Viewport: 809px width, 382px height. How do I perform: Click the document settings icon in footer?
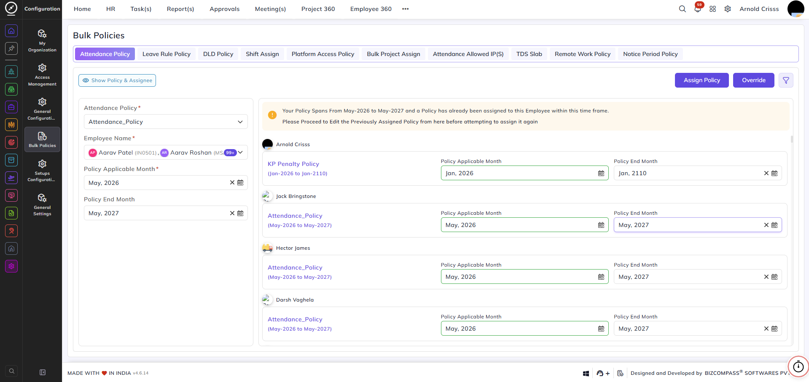(x=620, y=373)
